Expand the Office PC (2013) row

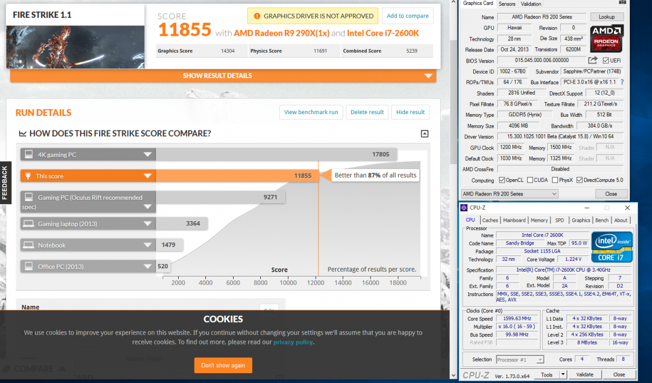tap(147, 266)
